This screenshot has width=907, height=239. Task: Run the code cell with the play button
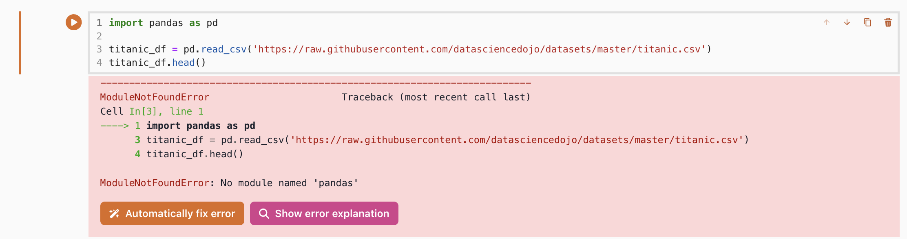tap(74, 22)
